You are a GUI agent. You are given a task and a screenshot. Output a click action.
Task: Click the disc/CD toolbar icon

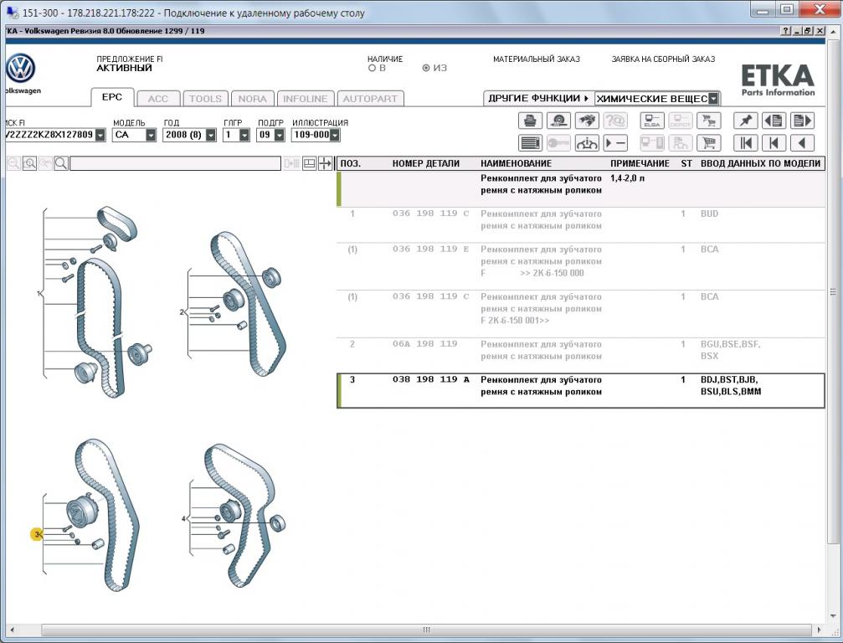pyautogui.click(x=558, y=121)
